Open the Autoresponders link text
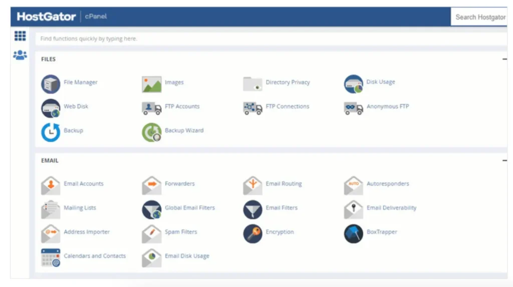513x287 pixels. (x=388, y=184)
